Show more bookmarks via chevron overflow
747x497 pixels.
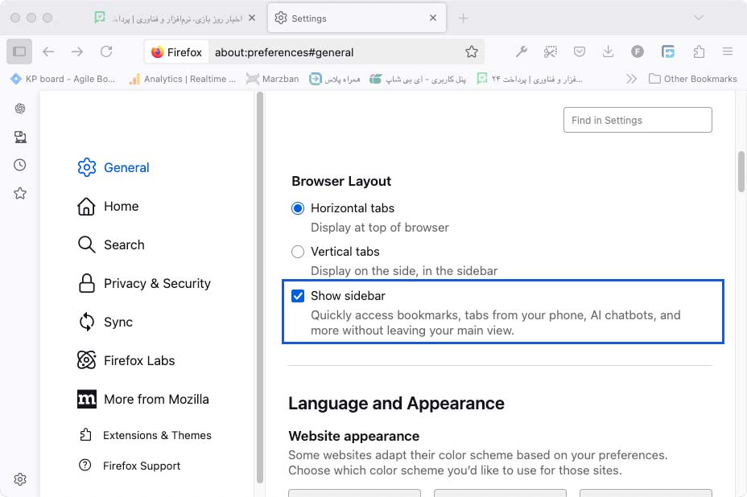(631, 79)
